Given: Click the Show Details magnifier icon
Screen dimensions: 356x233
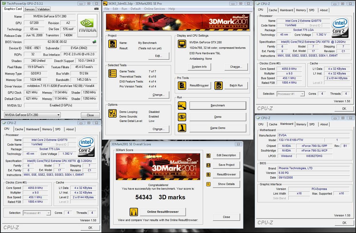Looking at the screenshot, I should 209,184.
